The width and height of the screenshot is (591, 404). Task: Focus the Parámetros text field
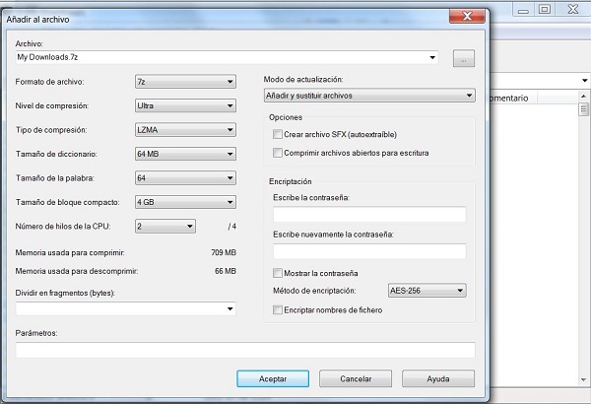pyautogui.click(x=245, y=350)
